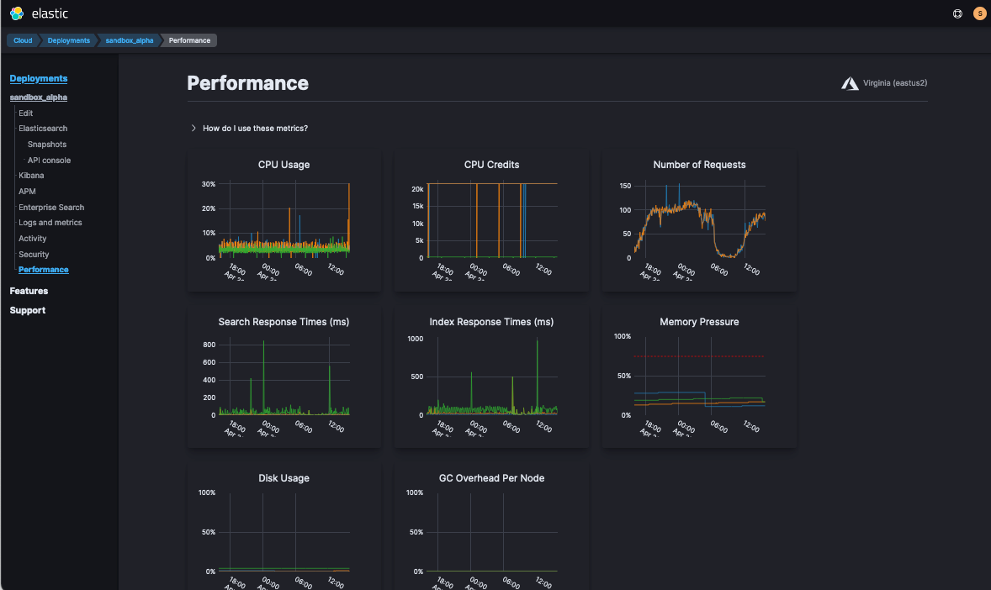Viewport: 991px width, 590px height.
Task: Click the 'Search Response Times (ms)' title
Action: coord(284,322)
